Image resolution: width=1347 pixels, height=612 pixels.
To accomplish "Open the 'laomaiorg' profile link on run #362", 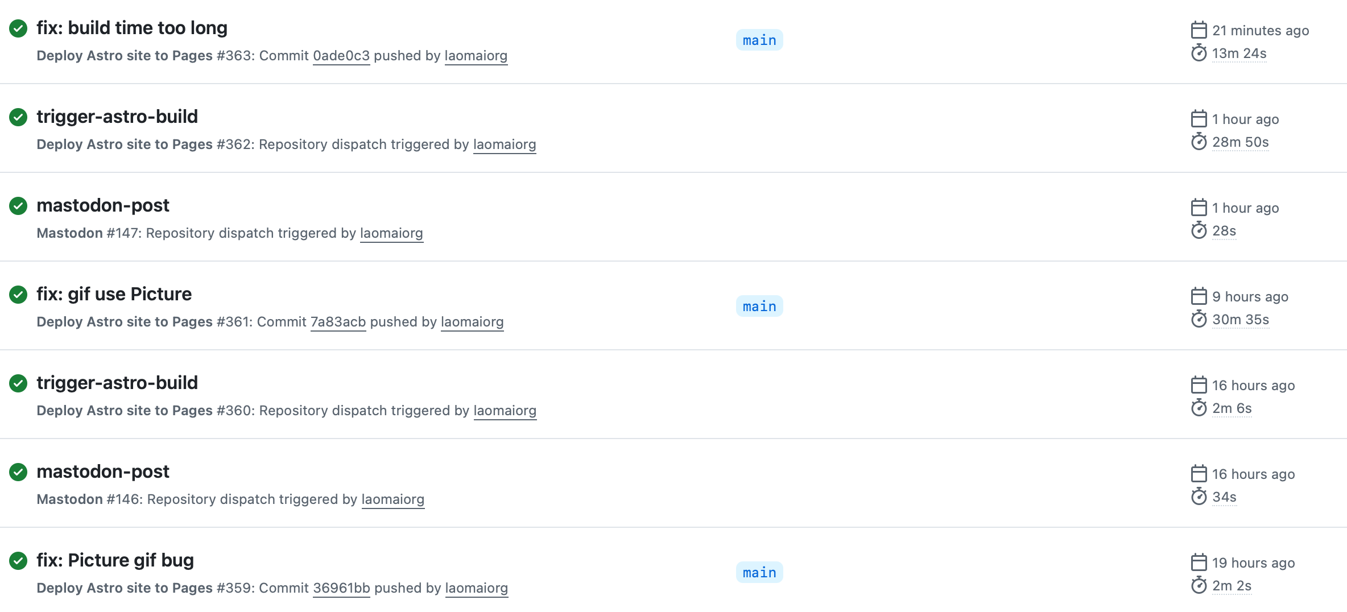I will pyautogui.click(x=505, y=144).
